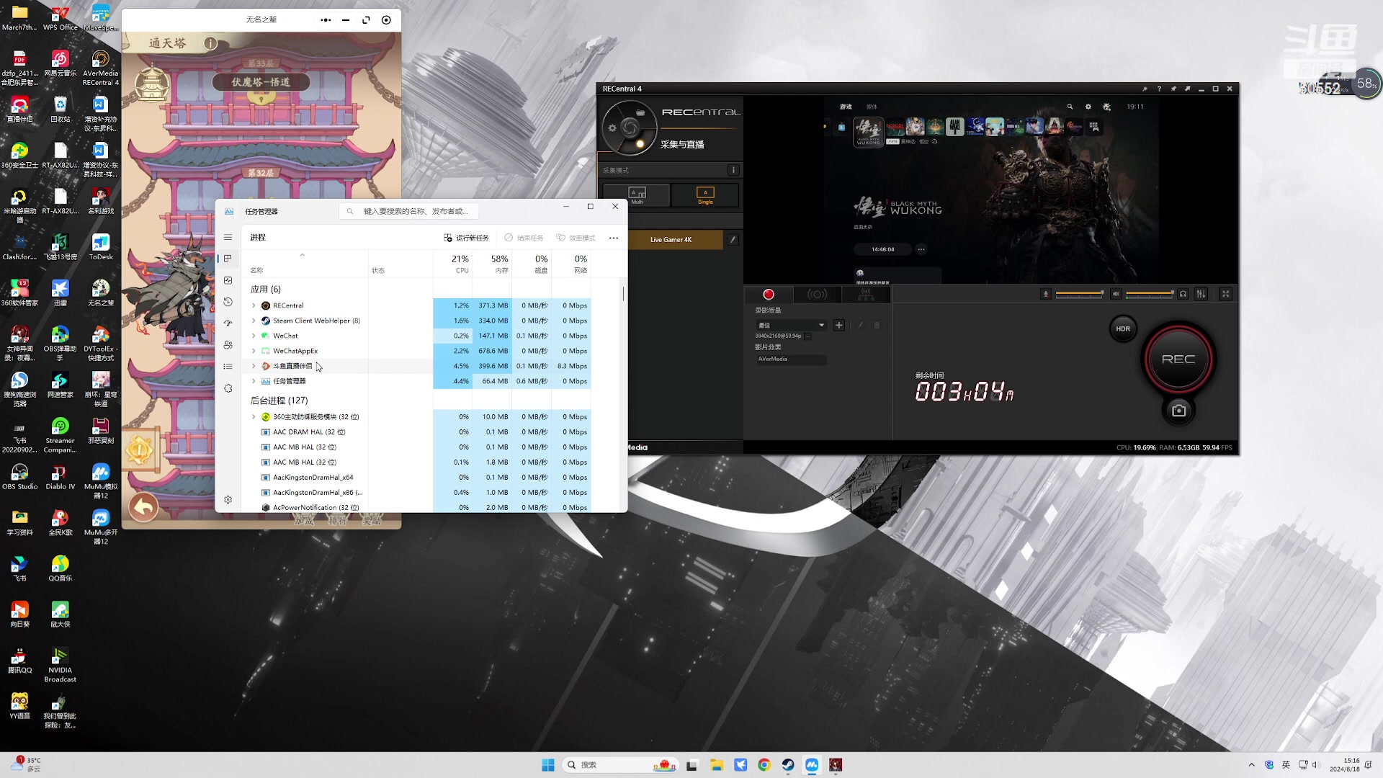Open game window three-dot menu

coord(326,20)
